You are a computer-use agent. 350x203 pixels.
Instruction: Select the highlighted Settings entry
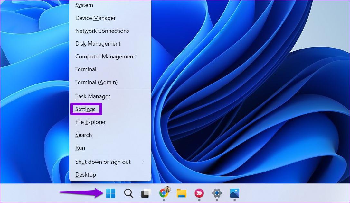86,109
